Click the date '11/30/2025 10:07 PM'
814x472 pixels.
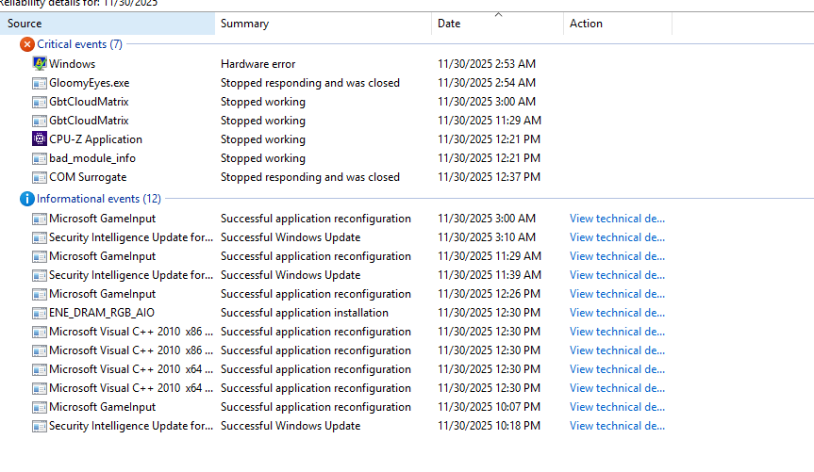[x=489, y=407]
